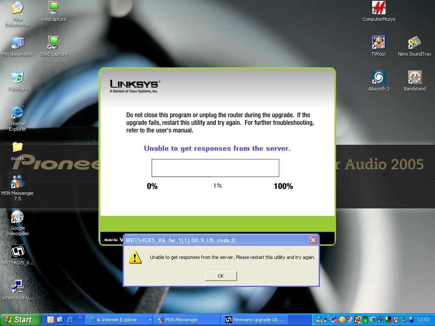Viewport: 435px width, 326px height.
Task: Click the MSN Messenger tray icon
Action: tap(319, 320)
